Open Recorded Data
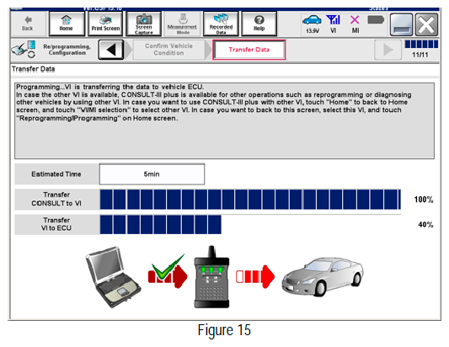The height and width of the screenshot is (347, 449). 221,24
